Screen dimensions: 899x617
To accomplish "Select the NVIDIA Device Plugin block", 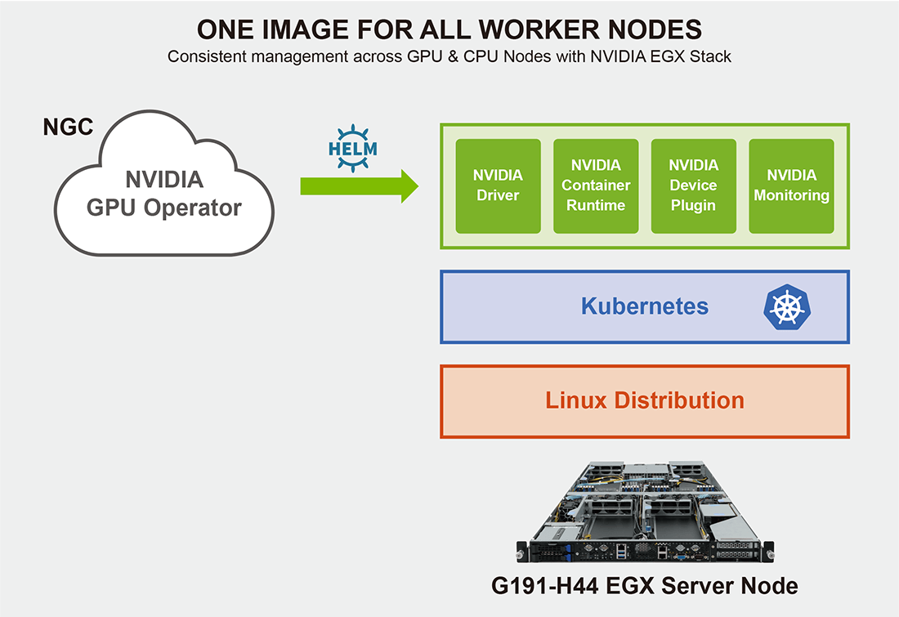I will (x=693, y=186).
